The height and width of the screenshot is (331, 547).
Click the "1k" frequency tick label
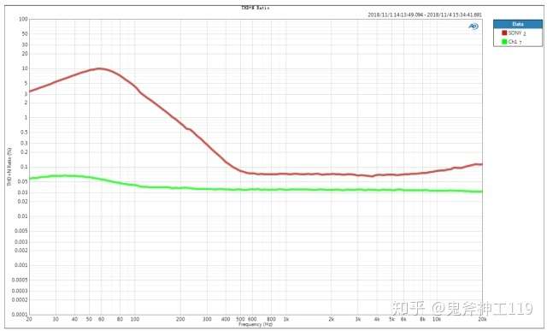pyautogui.click(x=286, y=319)
